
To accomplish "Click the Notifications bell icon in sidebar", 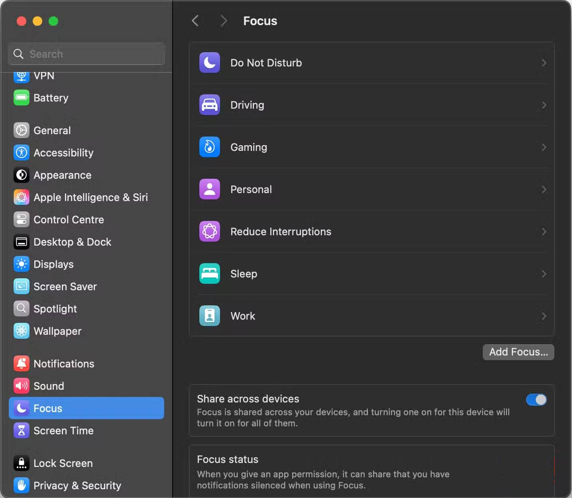I will [x=21, y=363].
